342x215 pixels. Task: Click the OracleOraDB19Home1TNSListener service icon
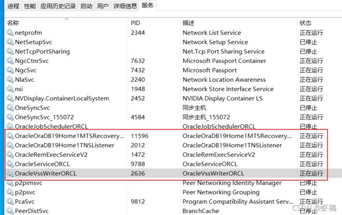[x=10, y=145]
